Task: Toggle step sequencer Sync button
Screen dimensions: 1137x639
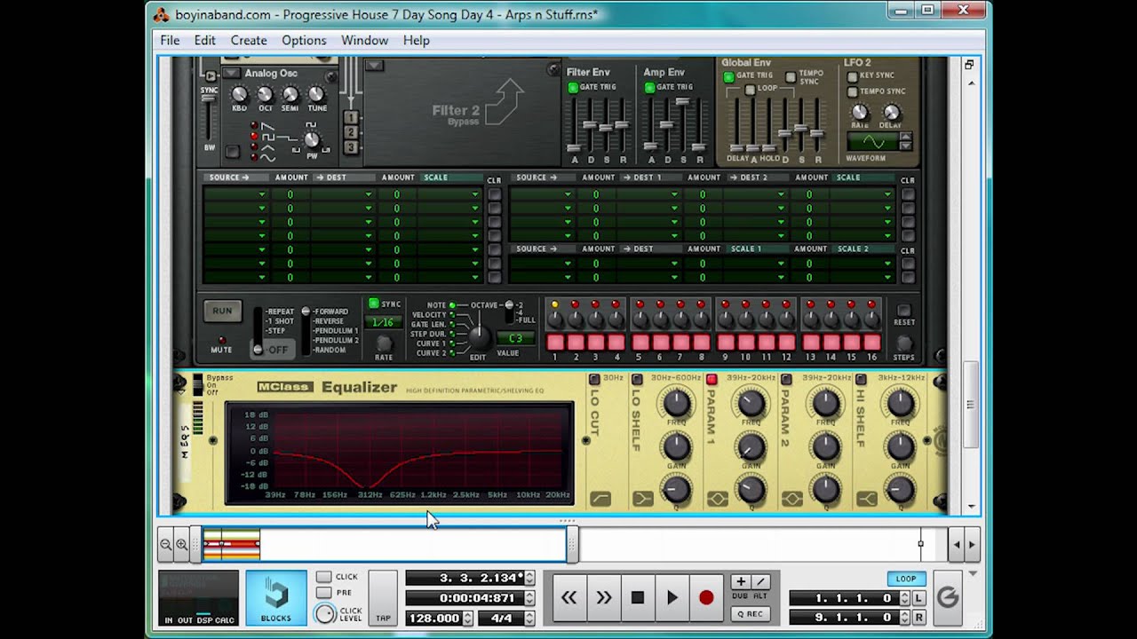Action: tap(374, 304)
